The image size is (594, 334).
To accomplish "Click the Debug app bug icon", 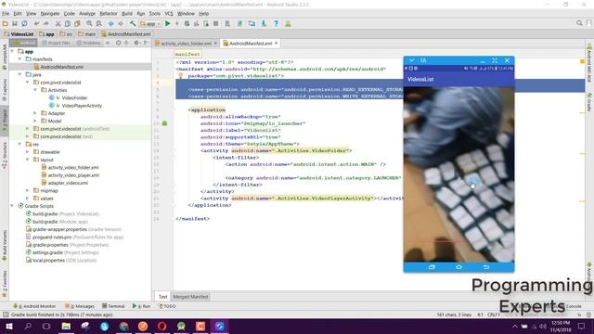I will 187,23.
